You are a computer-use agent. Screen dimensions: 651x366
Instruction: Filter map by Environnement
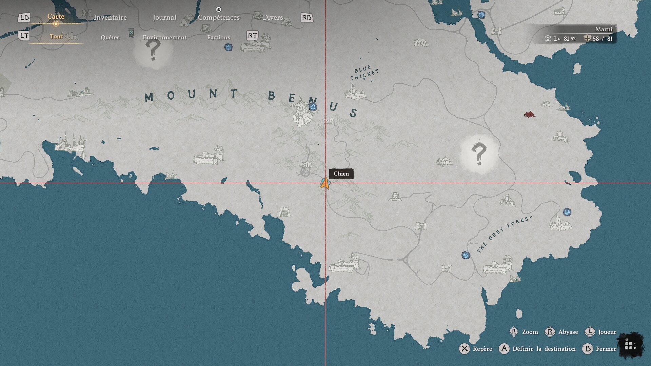pyautogui.click(x=164, y=37)
